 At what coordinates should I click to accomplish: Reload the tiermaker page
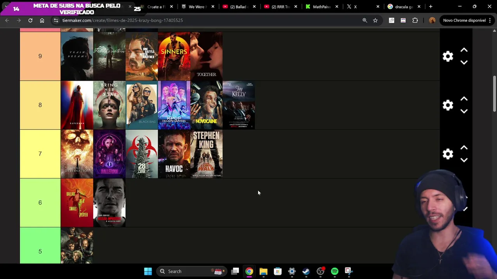pos(30,20)
